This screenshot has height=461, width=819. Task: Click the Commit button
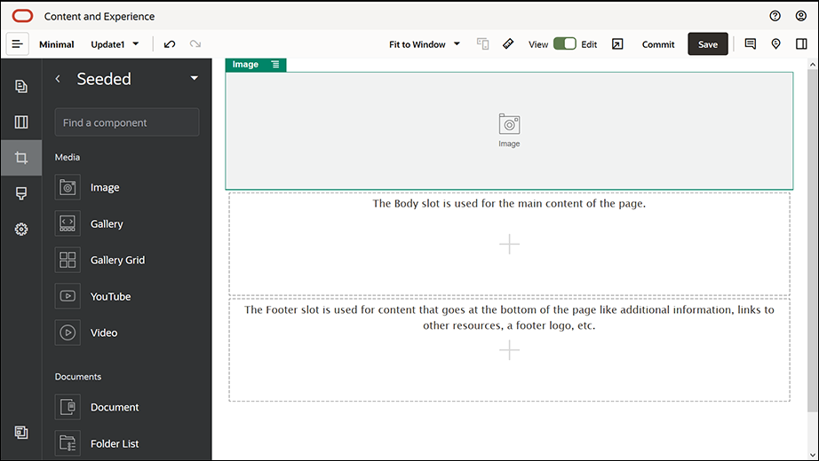point(658,44)
